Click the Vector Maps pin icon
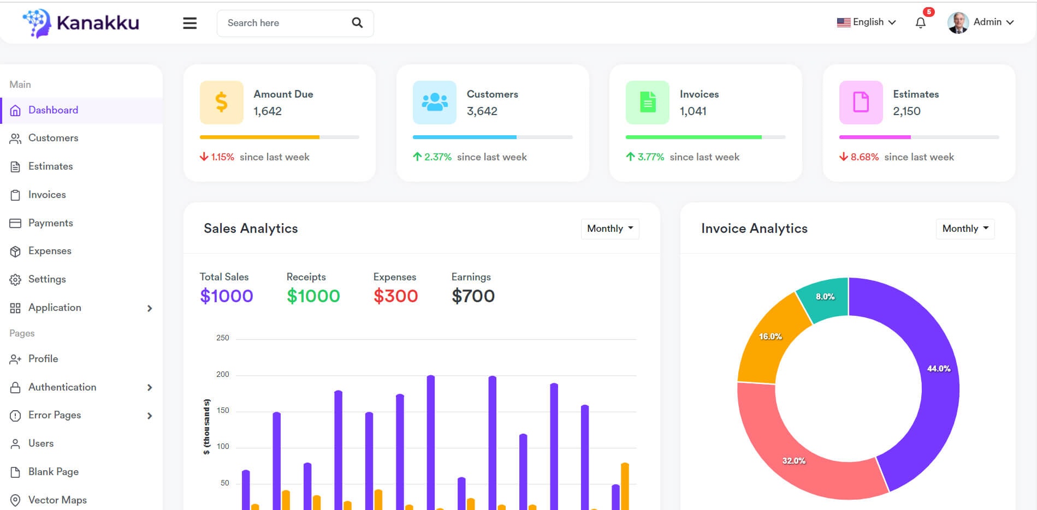 point(15,500)
